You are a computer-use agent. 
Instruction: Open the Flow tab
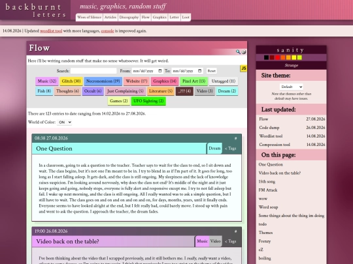pos(146,18)
